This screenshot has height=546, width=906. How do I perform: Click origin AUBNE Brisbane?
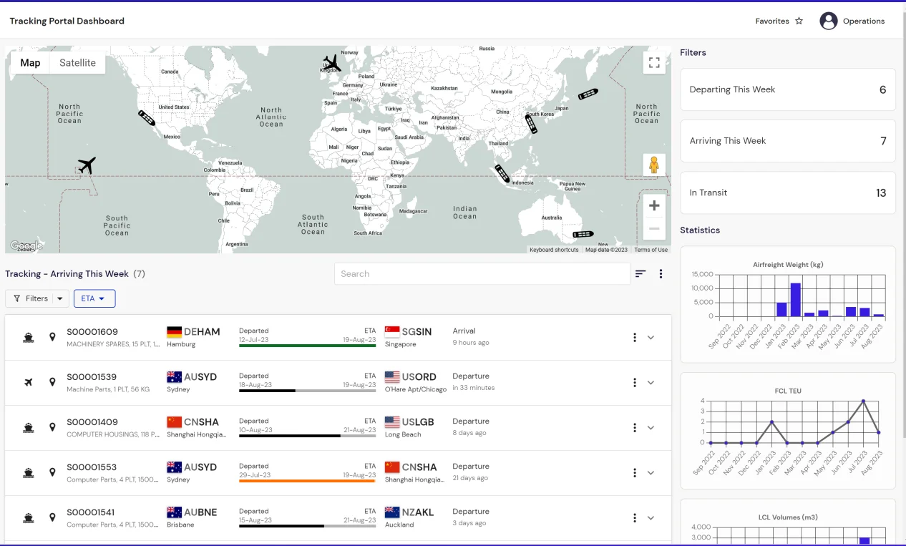[192, 517]
